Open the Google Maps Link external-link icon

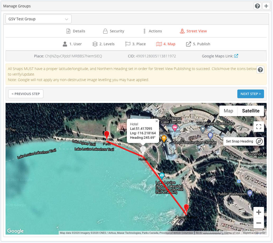click(236, 56)
